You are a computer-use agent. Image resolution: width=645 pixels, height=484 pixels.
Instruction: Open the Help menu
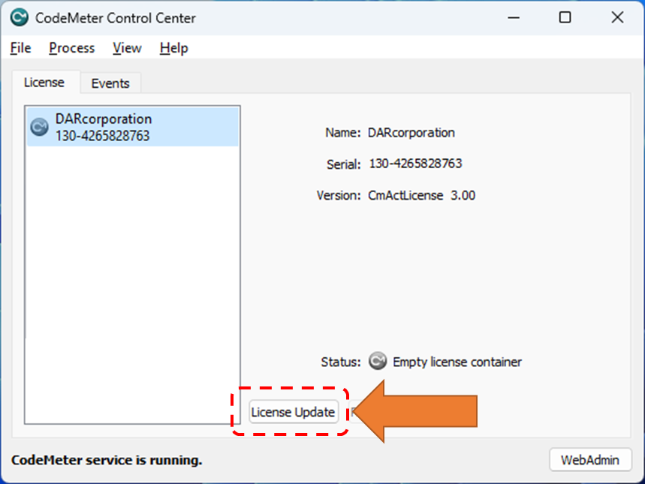[x=173, y=48]
